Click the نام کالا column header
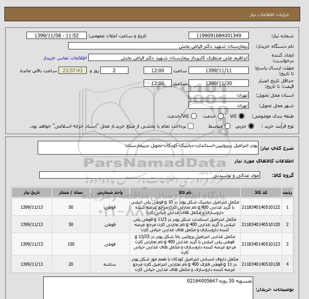The width and height of the screenshot is (309, 299). [x=185, y=192]
